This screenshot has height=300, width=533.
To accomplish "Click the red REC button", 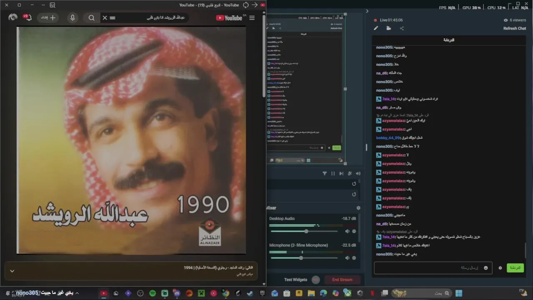I will tap(316, 280).
